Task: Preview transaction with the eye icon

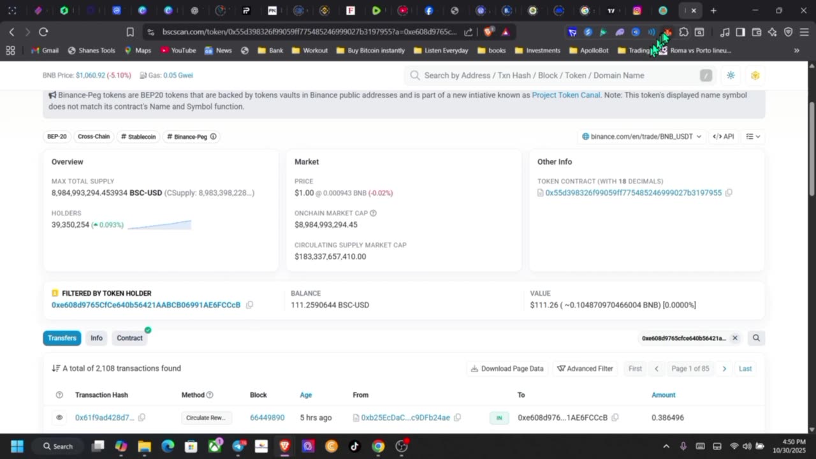Action: click(x=59, y=418)
